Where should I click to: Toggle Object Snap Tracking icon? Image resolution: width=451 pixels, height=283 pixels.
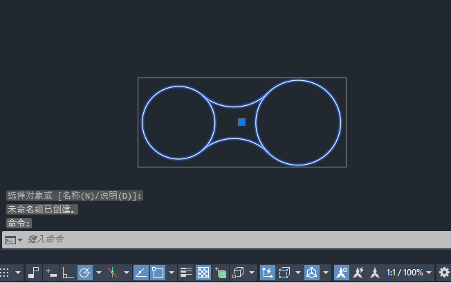tap(141, 273)
